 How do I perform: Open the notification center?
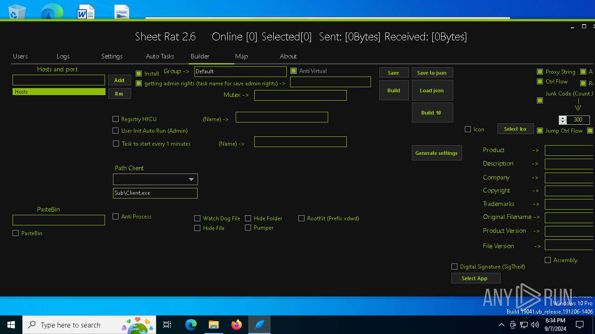coord(580,325)
